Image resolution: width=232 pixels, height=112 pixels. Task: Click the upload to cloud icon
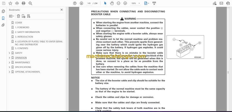[17, 3]
